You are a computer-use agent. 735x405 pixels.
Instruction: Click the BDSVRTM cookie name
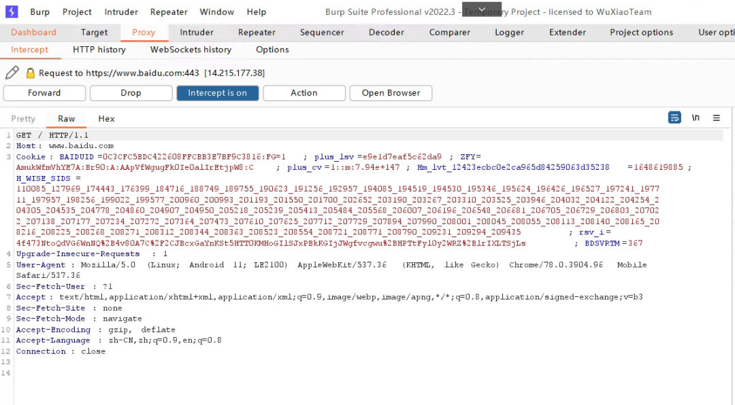pos(602,243)
